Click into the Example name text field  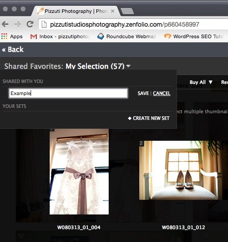point(68,93)
